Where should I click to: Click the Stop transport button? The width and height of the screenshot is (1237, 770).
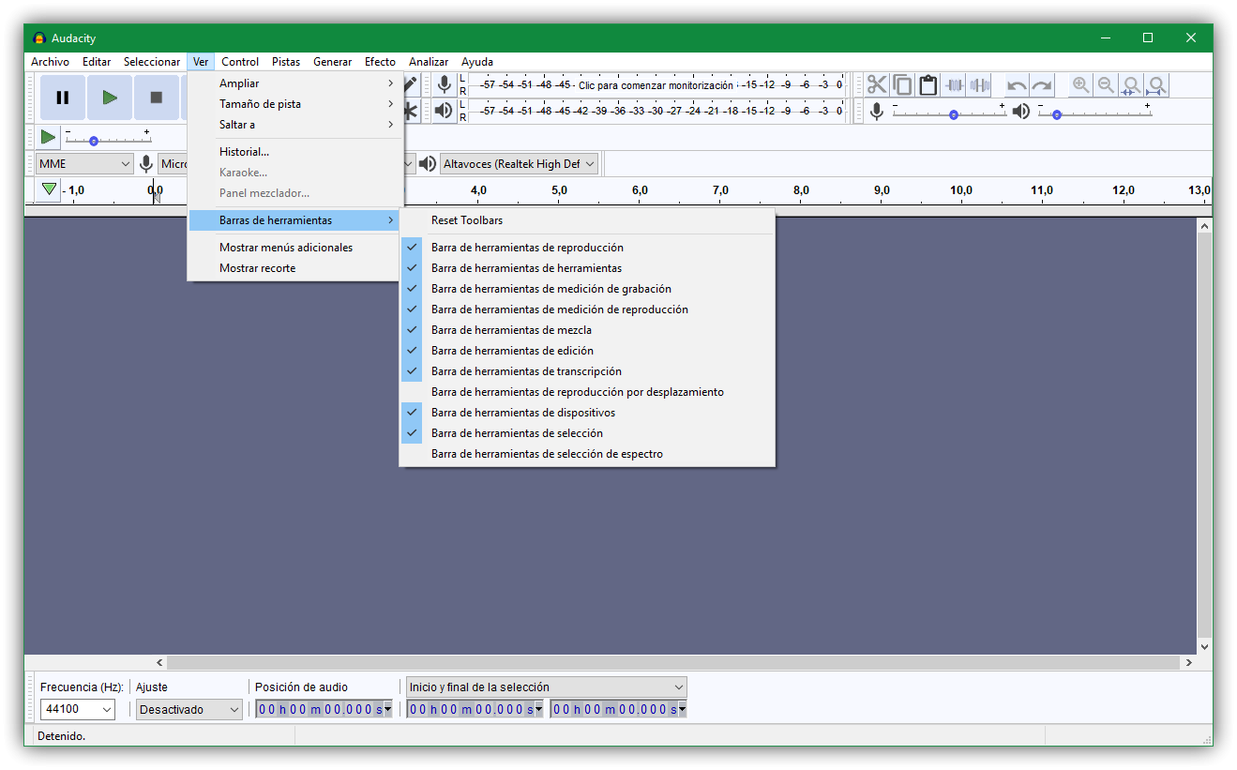[157, 98]
